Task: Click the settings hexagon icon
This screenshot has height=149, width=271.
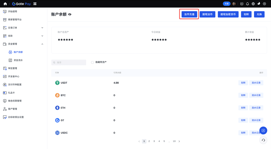Action: coord(264,4)
